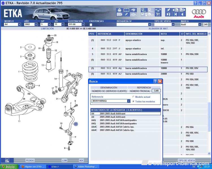
Task: Click the NDC button in bottom bar
Action: 81,160
